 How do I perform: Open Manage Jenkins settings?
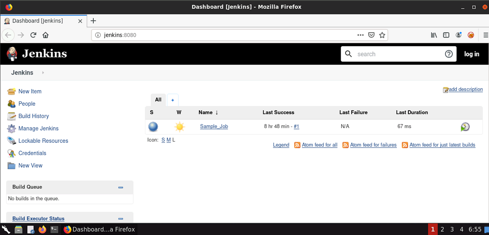coord(11,128)
